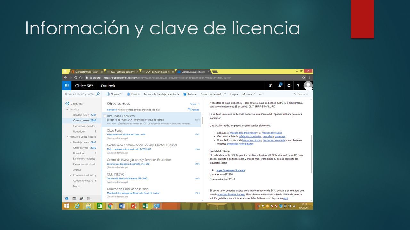Click the Agenda calendar icon
Screen dimensions: 410x230
(189, 110)
